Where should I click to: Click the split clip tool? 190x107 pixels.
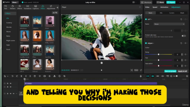21,76
